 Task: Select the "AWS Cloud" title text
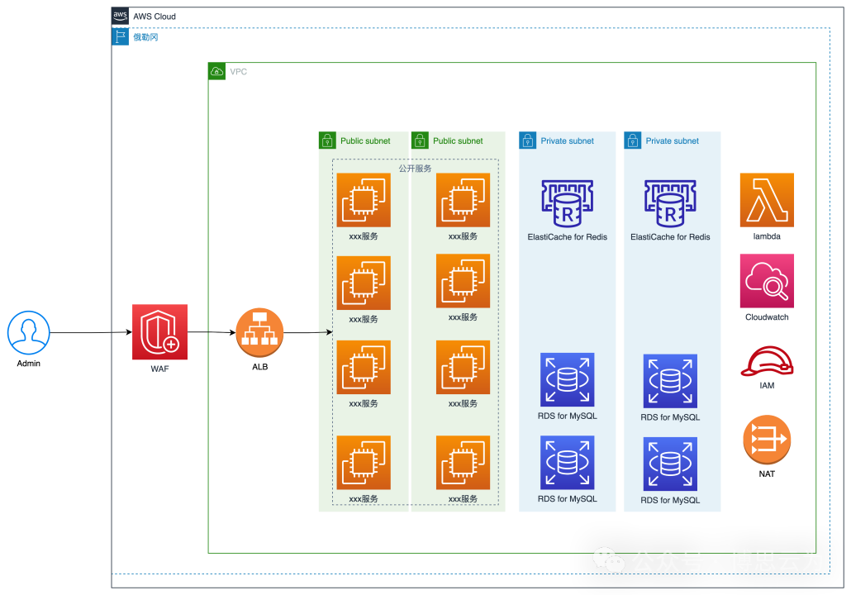pyautogui.click(x=155, y=17)
